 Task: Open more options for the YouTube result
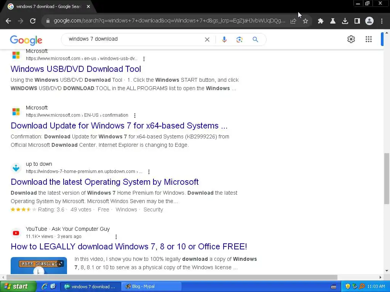(x=116, y=237)
